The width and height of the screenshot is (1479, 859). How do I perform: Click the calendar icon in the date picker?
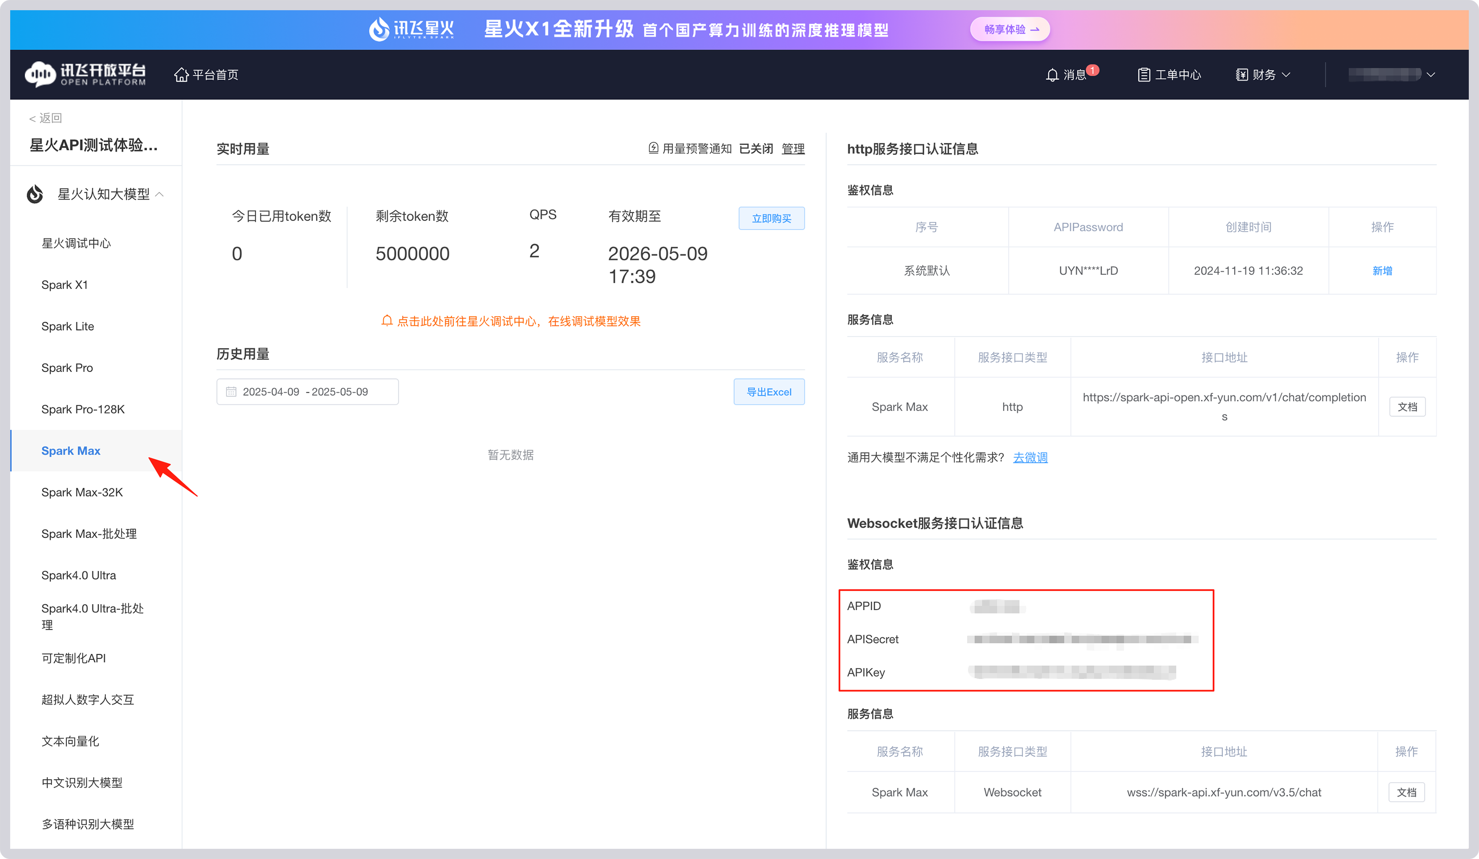(231, 392)
